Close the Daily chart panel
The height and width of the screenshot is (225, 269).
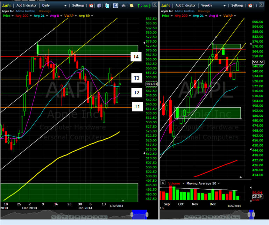(155, 5)
